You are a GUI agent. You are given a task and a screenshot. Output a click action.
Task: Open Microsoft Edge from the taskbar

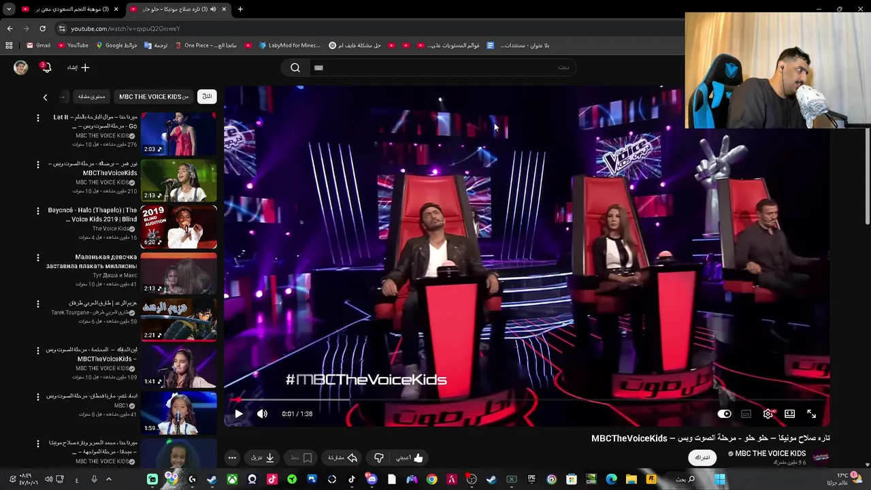pyautogui.click(x=611, y=479)
